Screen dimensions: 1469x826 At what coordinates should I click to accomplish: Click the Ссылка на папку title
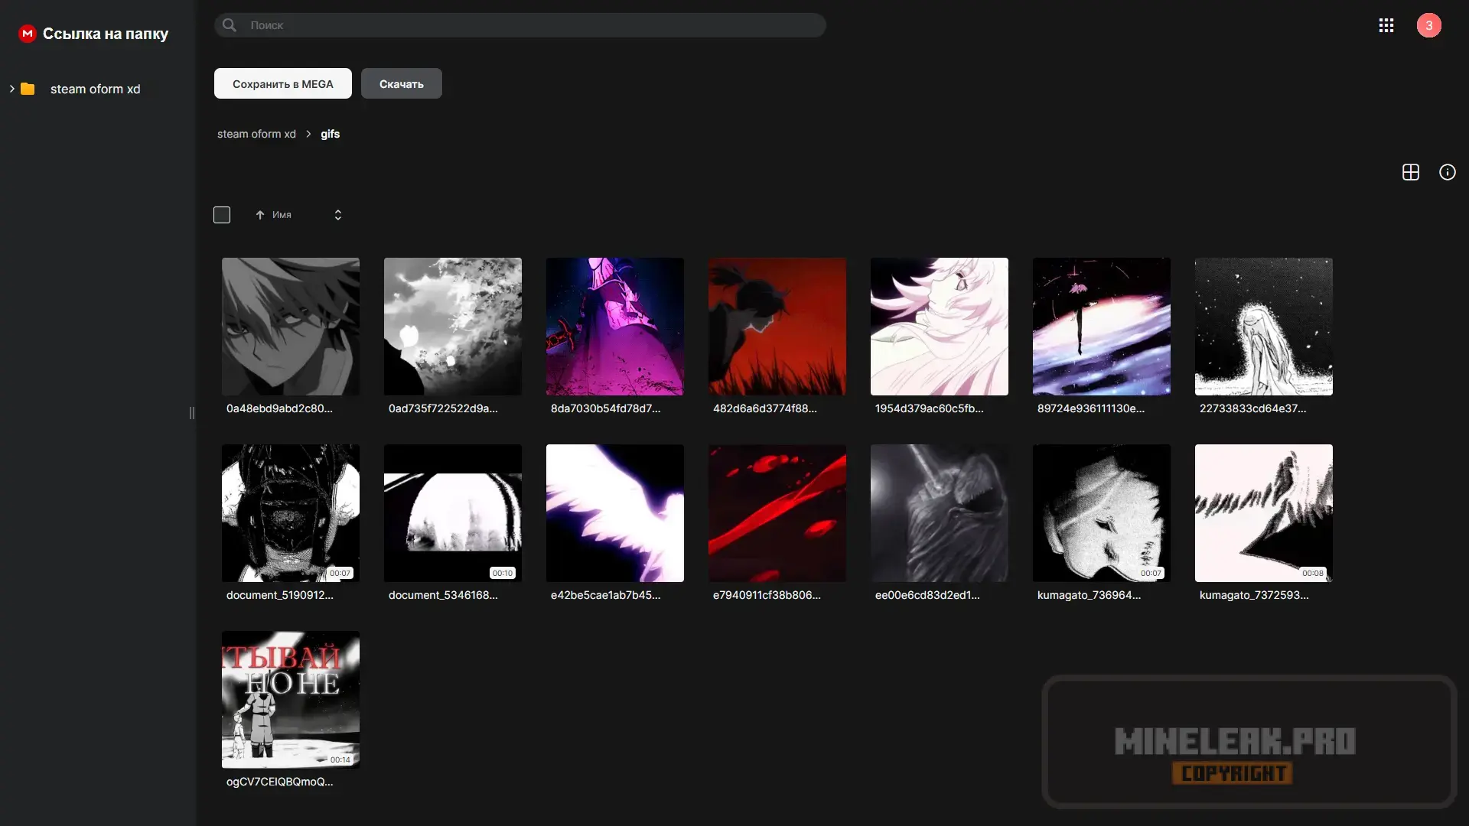[106, 34]
